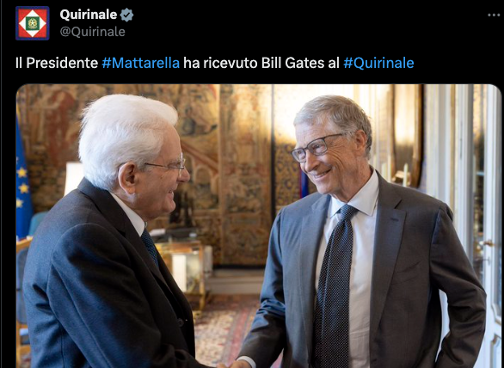Screen dimensions: 504x368
Task: Open the Quirinale profile avatar emblem
Action: pyautogui.click(x=32, y=23)
